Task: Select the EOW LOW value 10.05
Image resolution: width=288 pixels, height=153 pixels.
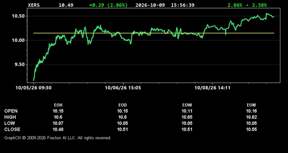Action: pos(187,123)
